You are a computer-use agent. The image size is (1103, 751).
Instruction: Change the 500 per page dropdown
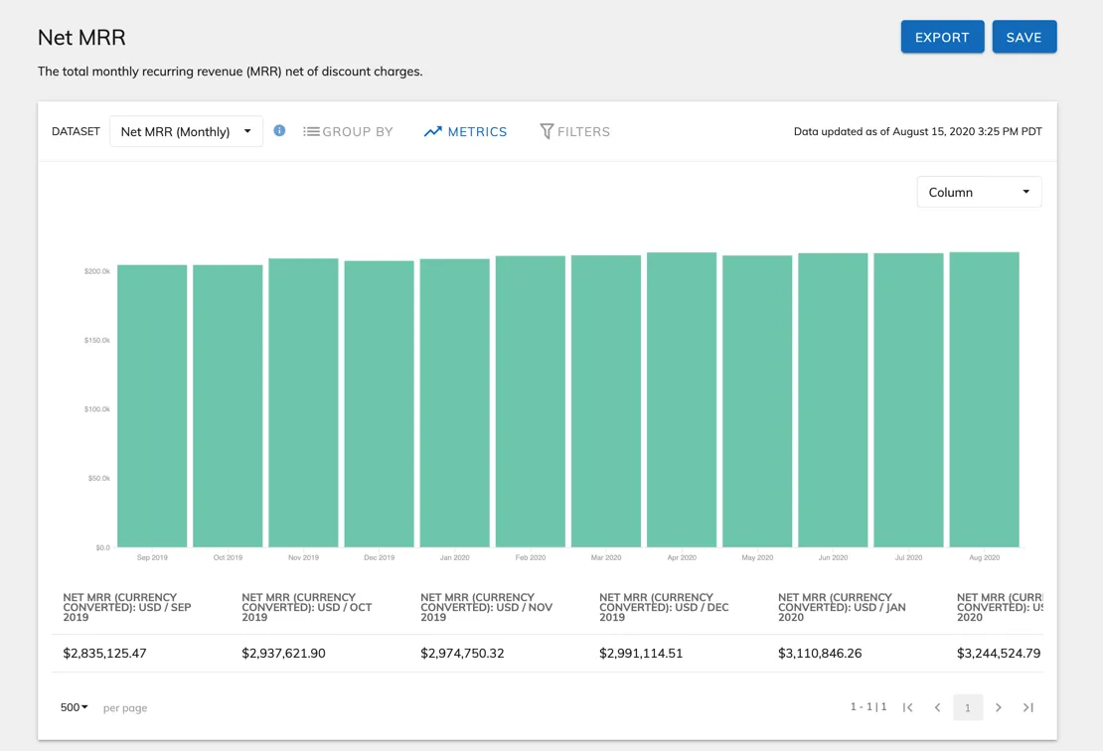(x=74, y=707)
